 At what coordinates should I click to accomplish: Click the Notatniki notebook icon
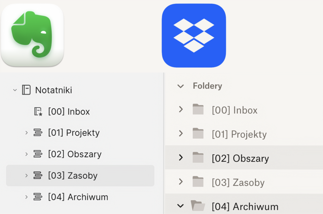coord(26,90)
